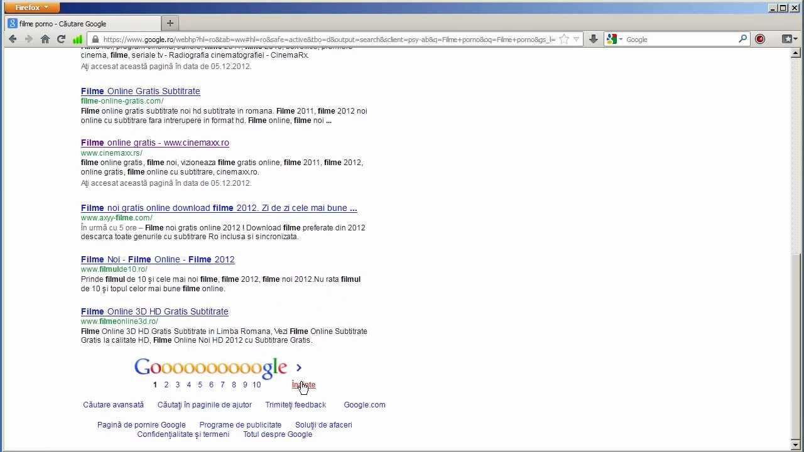Go to results page 4
This screenshot has height=452, width=804.
pos(188,385)
